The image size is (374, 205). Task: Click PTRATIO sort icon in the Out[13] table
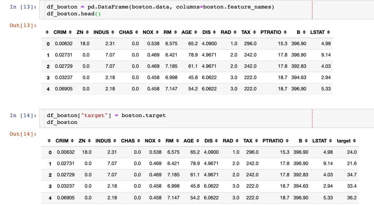coord(285,32)
